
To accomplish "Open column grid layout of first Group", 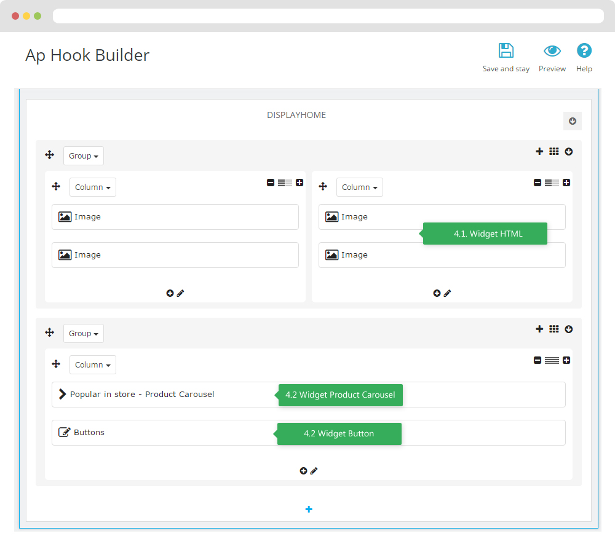I will pos(554,151).
